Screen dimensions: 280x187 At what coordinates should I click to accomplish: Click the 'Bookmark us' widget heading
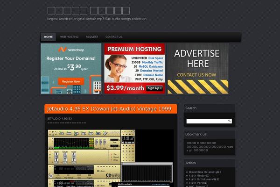(196, 134)
